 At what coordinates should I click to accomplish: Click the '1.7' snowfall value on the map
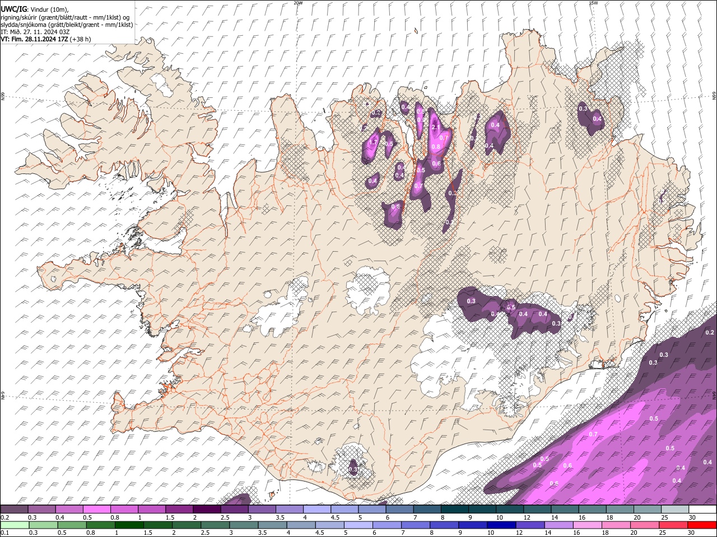[x=373, y=142]
